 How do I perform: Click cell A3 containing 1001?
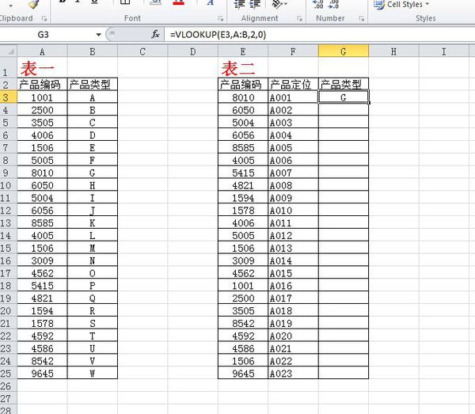(42, 97)
